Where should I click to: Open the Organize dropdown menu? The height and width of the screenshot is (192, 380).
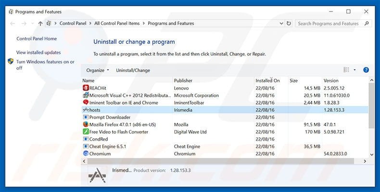[x=98, y=70]
